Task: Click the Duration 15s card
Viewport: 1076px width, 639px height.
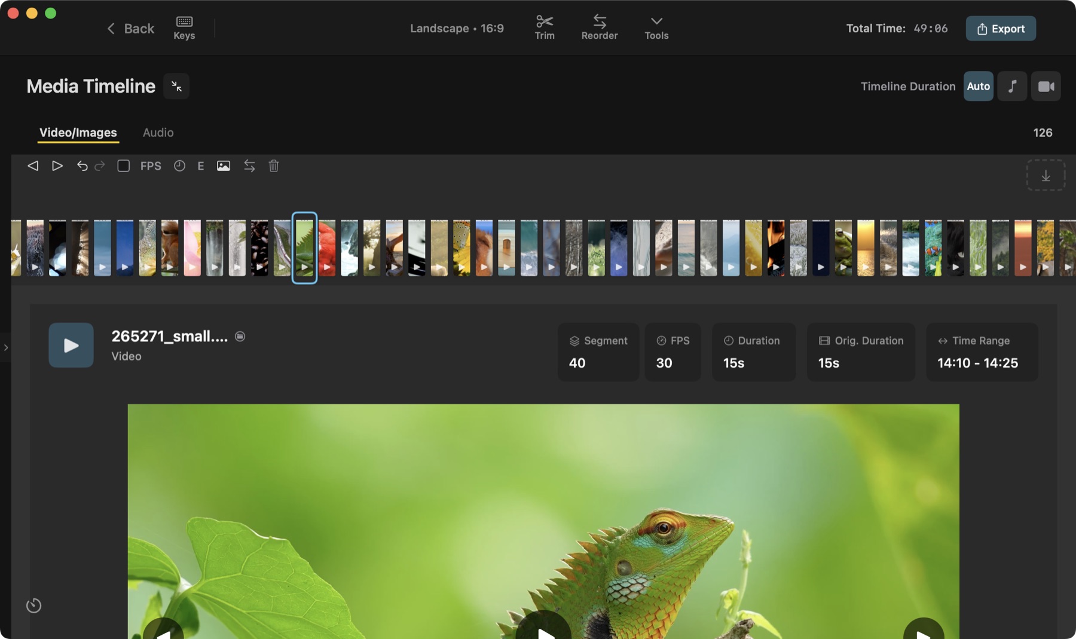Action: [x=753, y=352]
